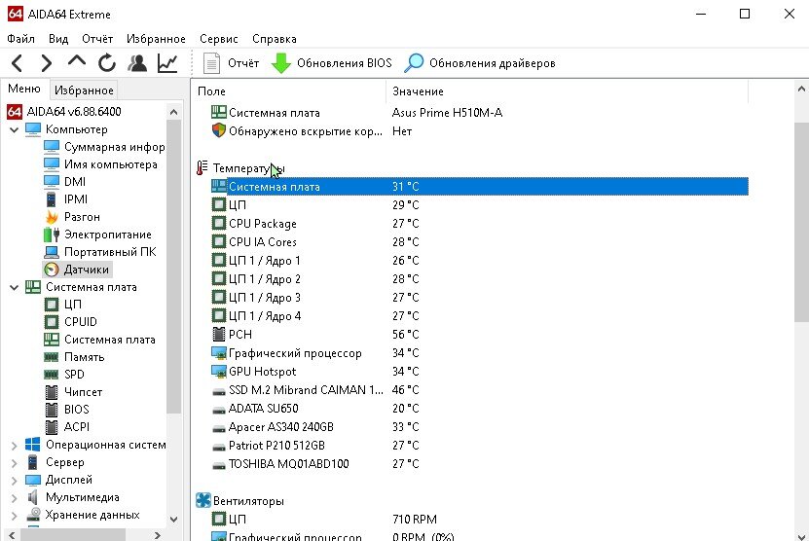Click the GPU Hotspot monitor icon
809x541 pixels.
tap(219, 372)
